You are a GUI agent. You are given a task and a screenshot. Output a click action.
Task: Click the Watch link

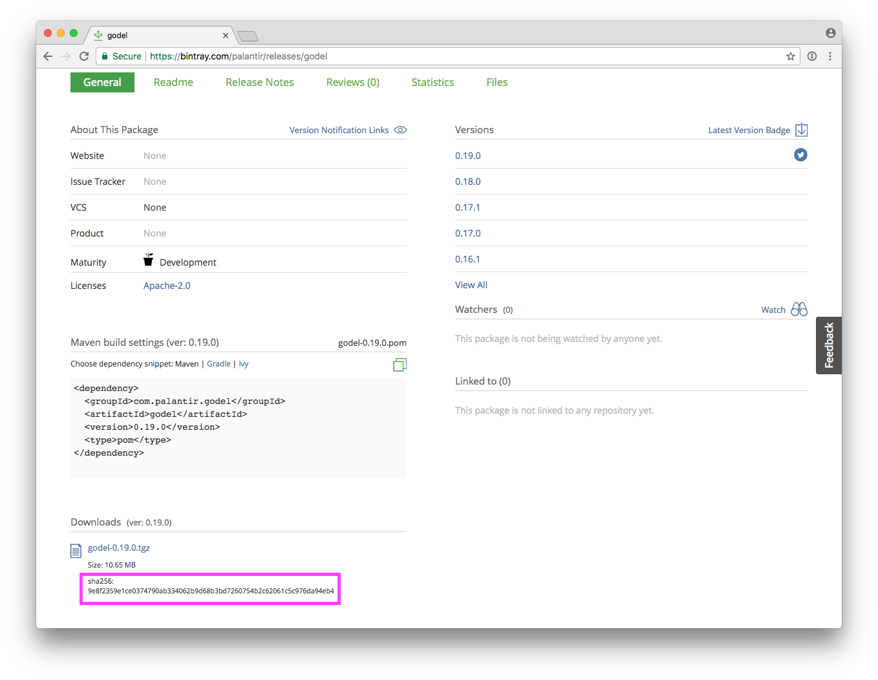coord(773,310)
